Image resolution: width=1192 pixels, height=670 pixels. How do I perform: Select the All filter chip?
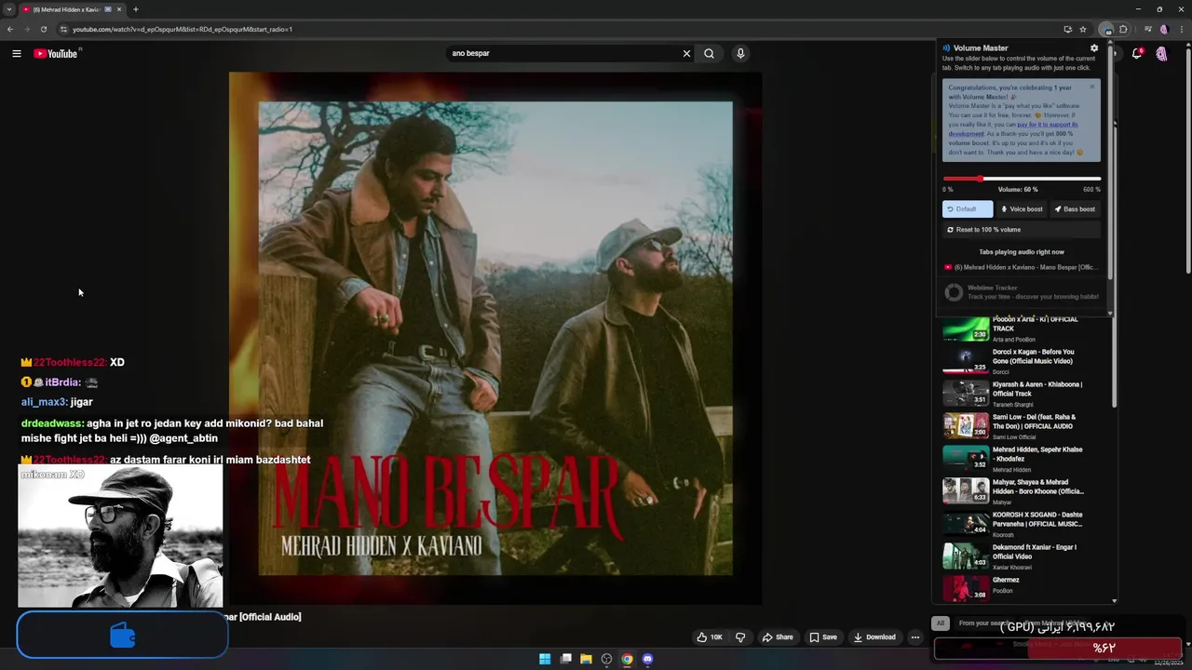pos(941,623)
